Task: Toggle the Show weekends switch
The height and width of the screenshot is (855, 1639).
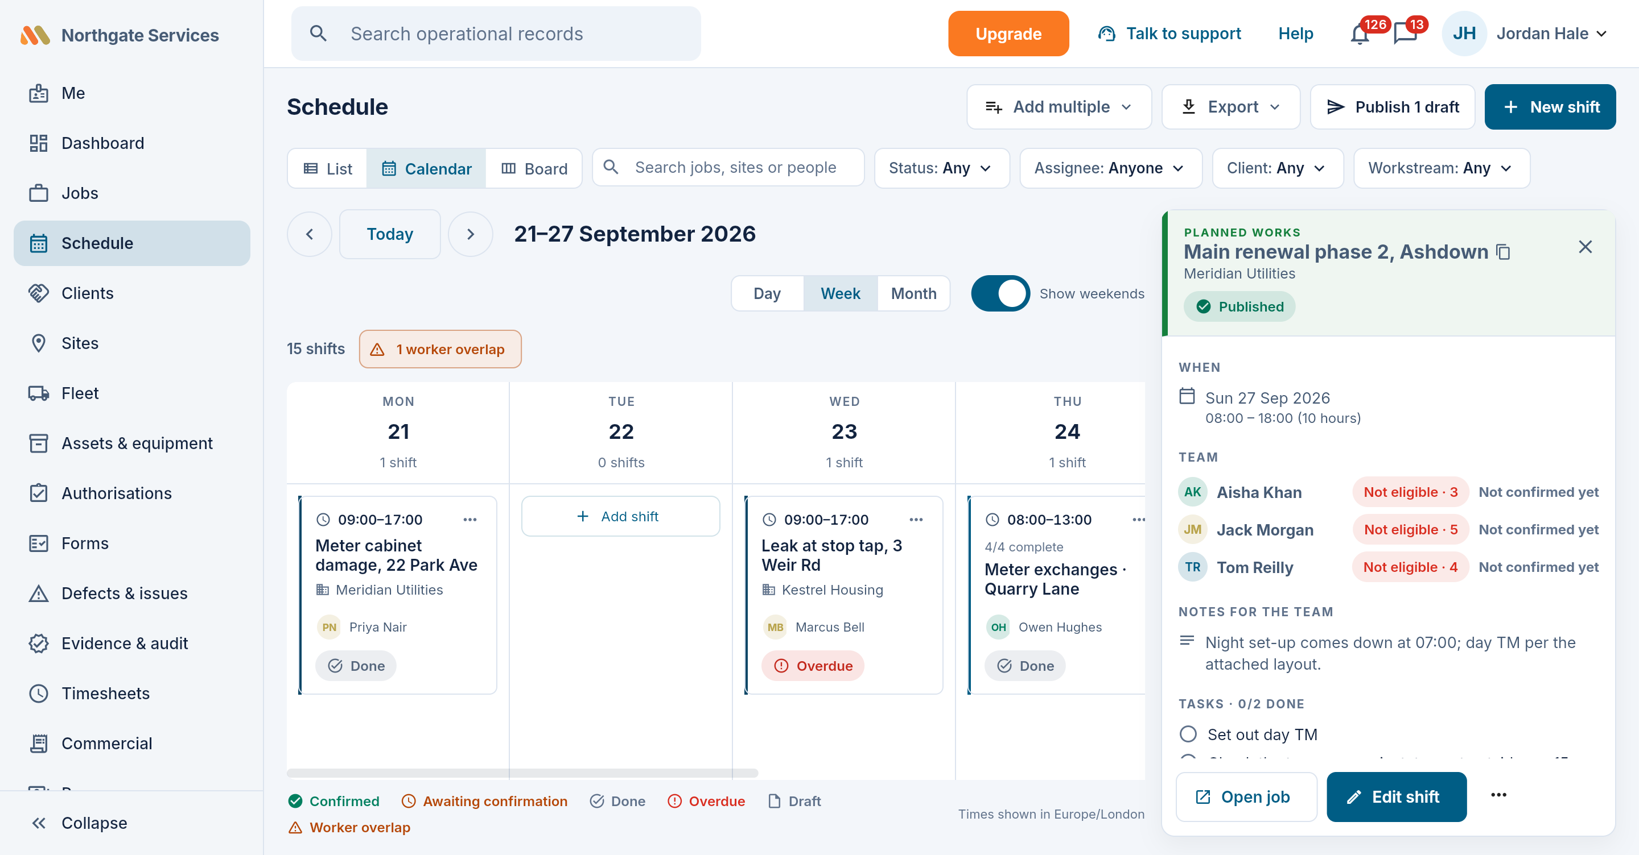Action: point(1000,293)
